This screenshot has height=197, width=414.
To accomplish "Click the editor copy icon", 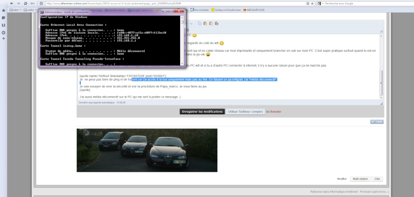I will (x=199, y=23).
